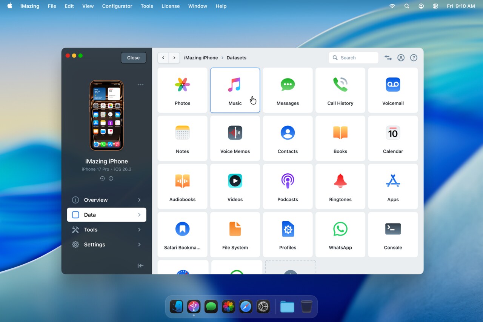The image size is (483, 322).
Task: Open the Profiles dataset
Action: click(288, 234)
